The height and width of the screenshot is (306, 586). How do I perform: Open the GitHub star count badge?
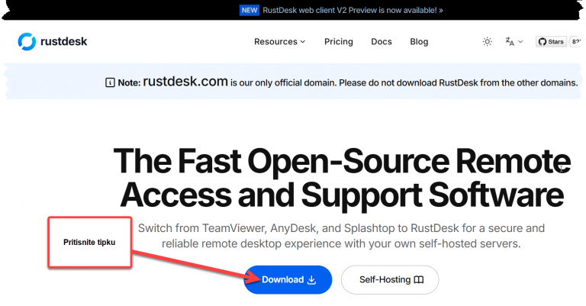click(576, 41)
